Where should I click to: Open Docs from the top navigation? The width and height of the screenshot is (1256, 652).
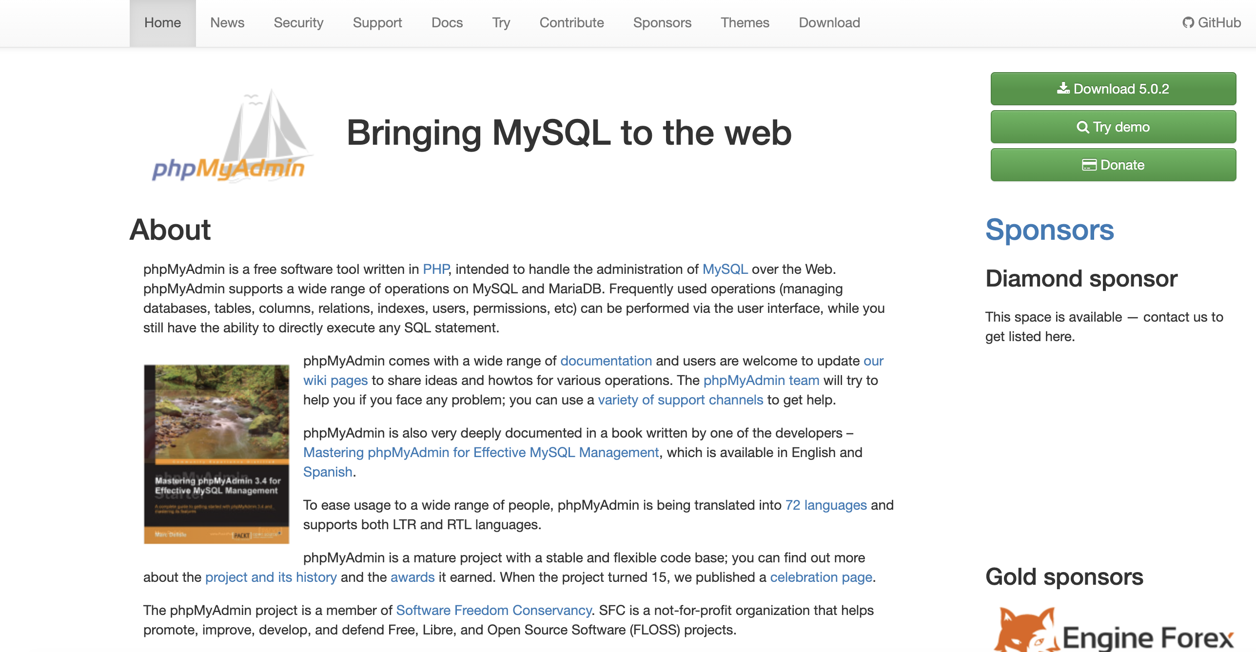point(447,23)
